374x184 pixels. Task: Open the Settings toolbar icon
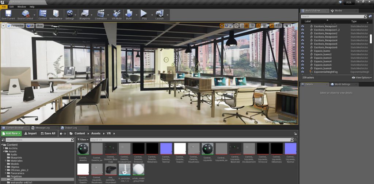point(70,15)
